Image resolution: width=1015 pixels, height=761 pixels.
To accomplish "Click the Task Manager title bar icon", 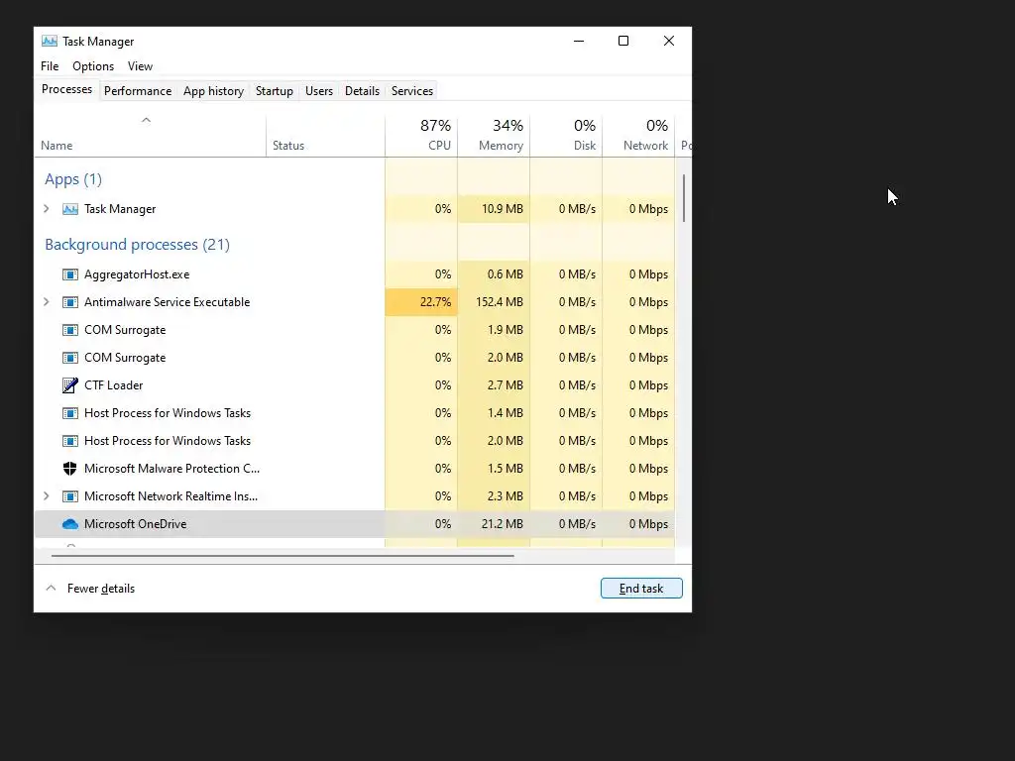I will point(50,41).
